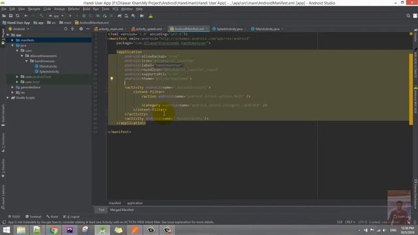Click the green Run app button
This screenshot has height=235, width=418.
[70, 16]
